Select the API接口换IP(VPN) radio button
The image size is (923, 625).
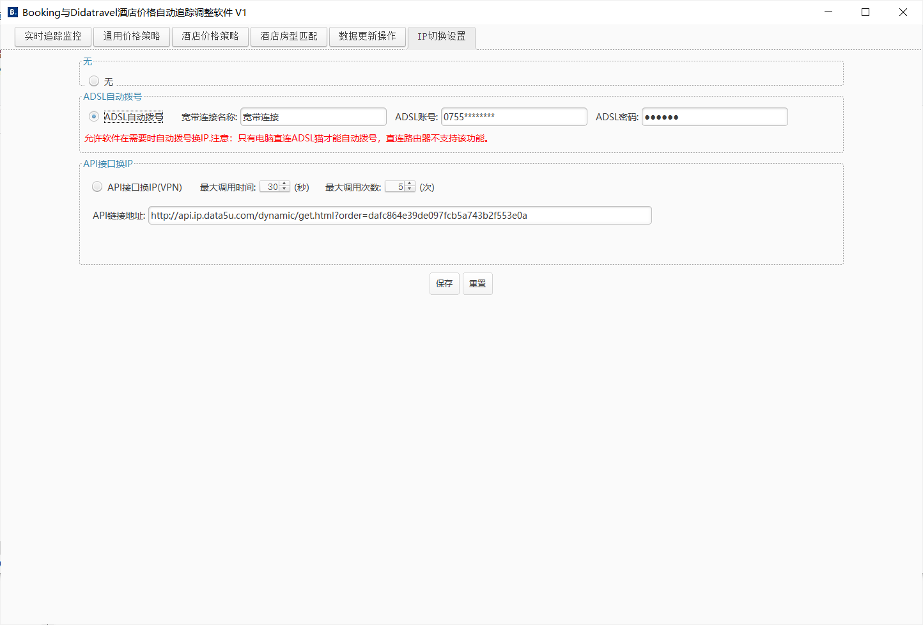[97, 187]
